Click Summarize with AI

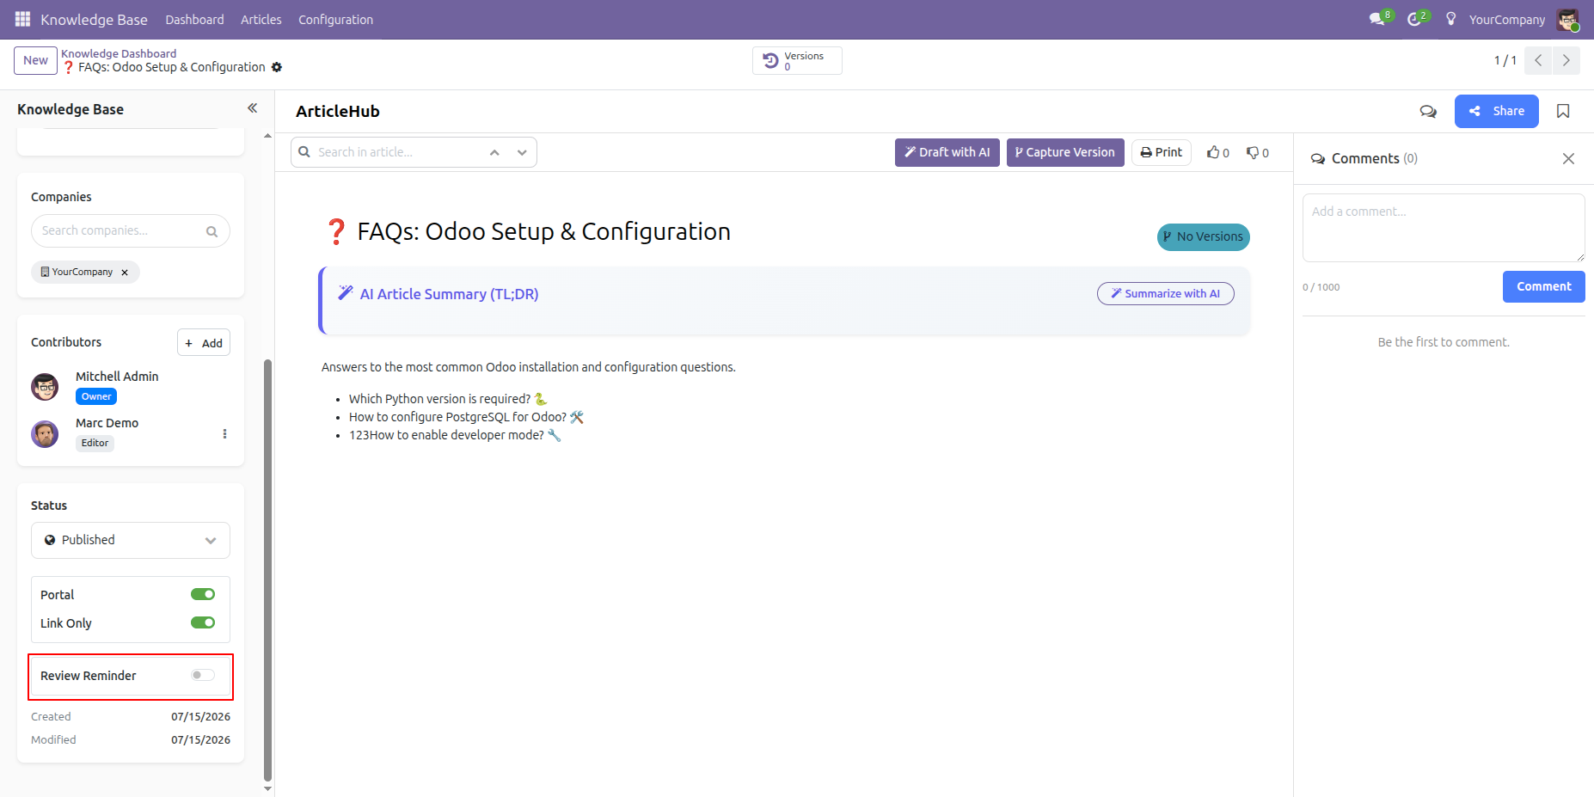pyautogui.click(x=1165, y=293)
